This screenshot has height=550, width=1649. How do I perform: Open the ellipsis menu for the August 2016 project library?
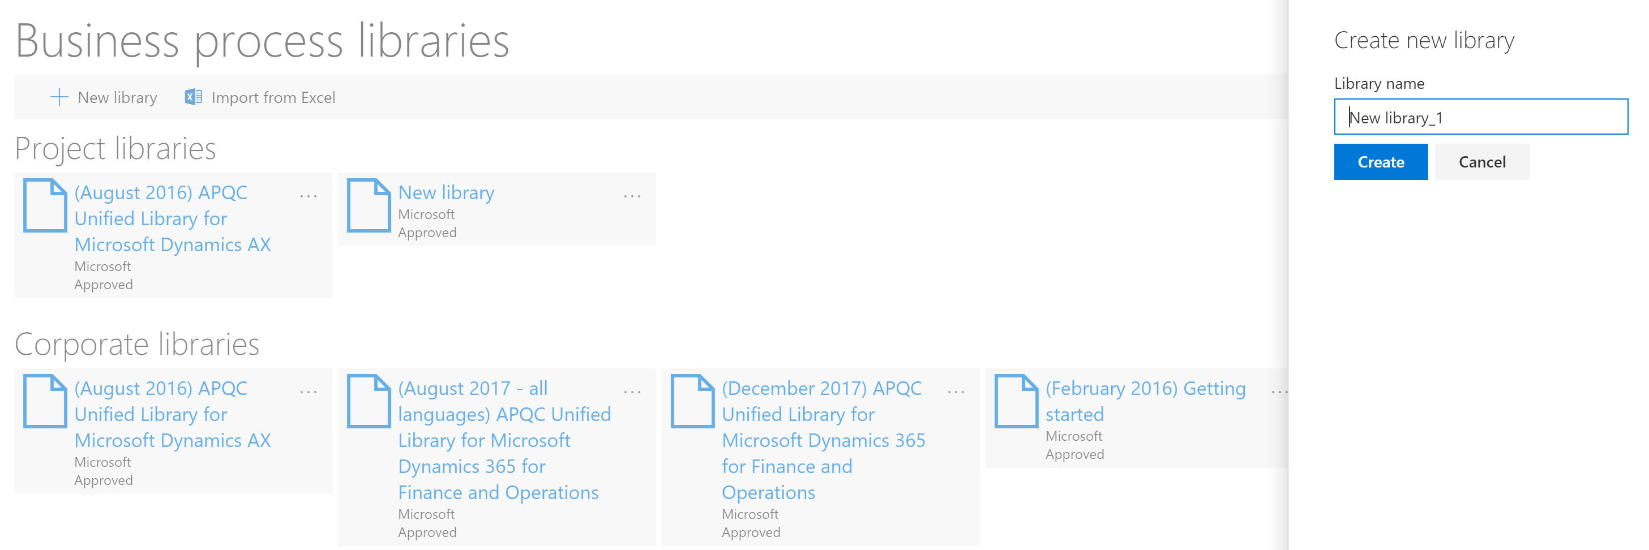pyautogui.click(x=309, y=196)
